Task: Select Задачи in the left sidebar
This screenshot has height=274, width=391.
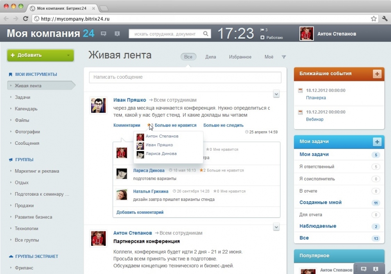Action: (x=22, y=97)
